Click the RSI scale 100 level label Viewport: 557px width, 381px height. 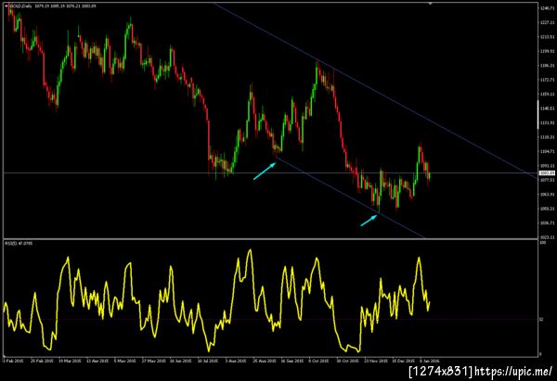click(x=543, y=243)
